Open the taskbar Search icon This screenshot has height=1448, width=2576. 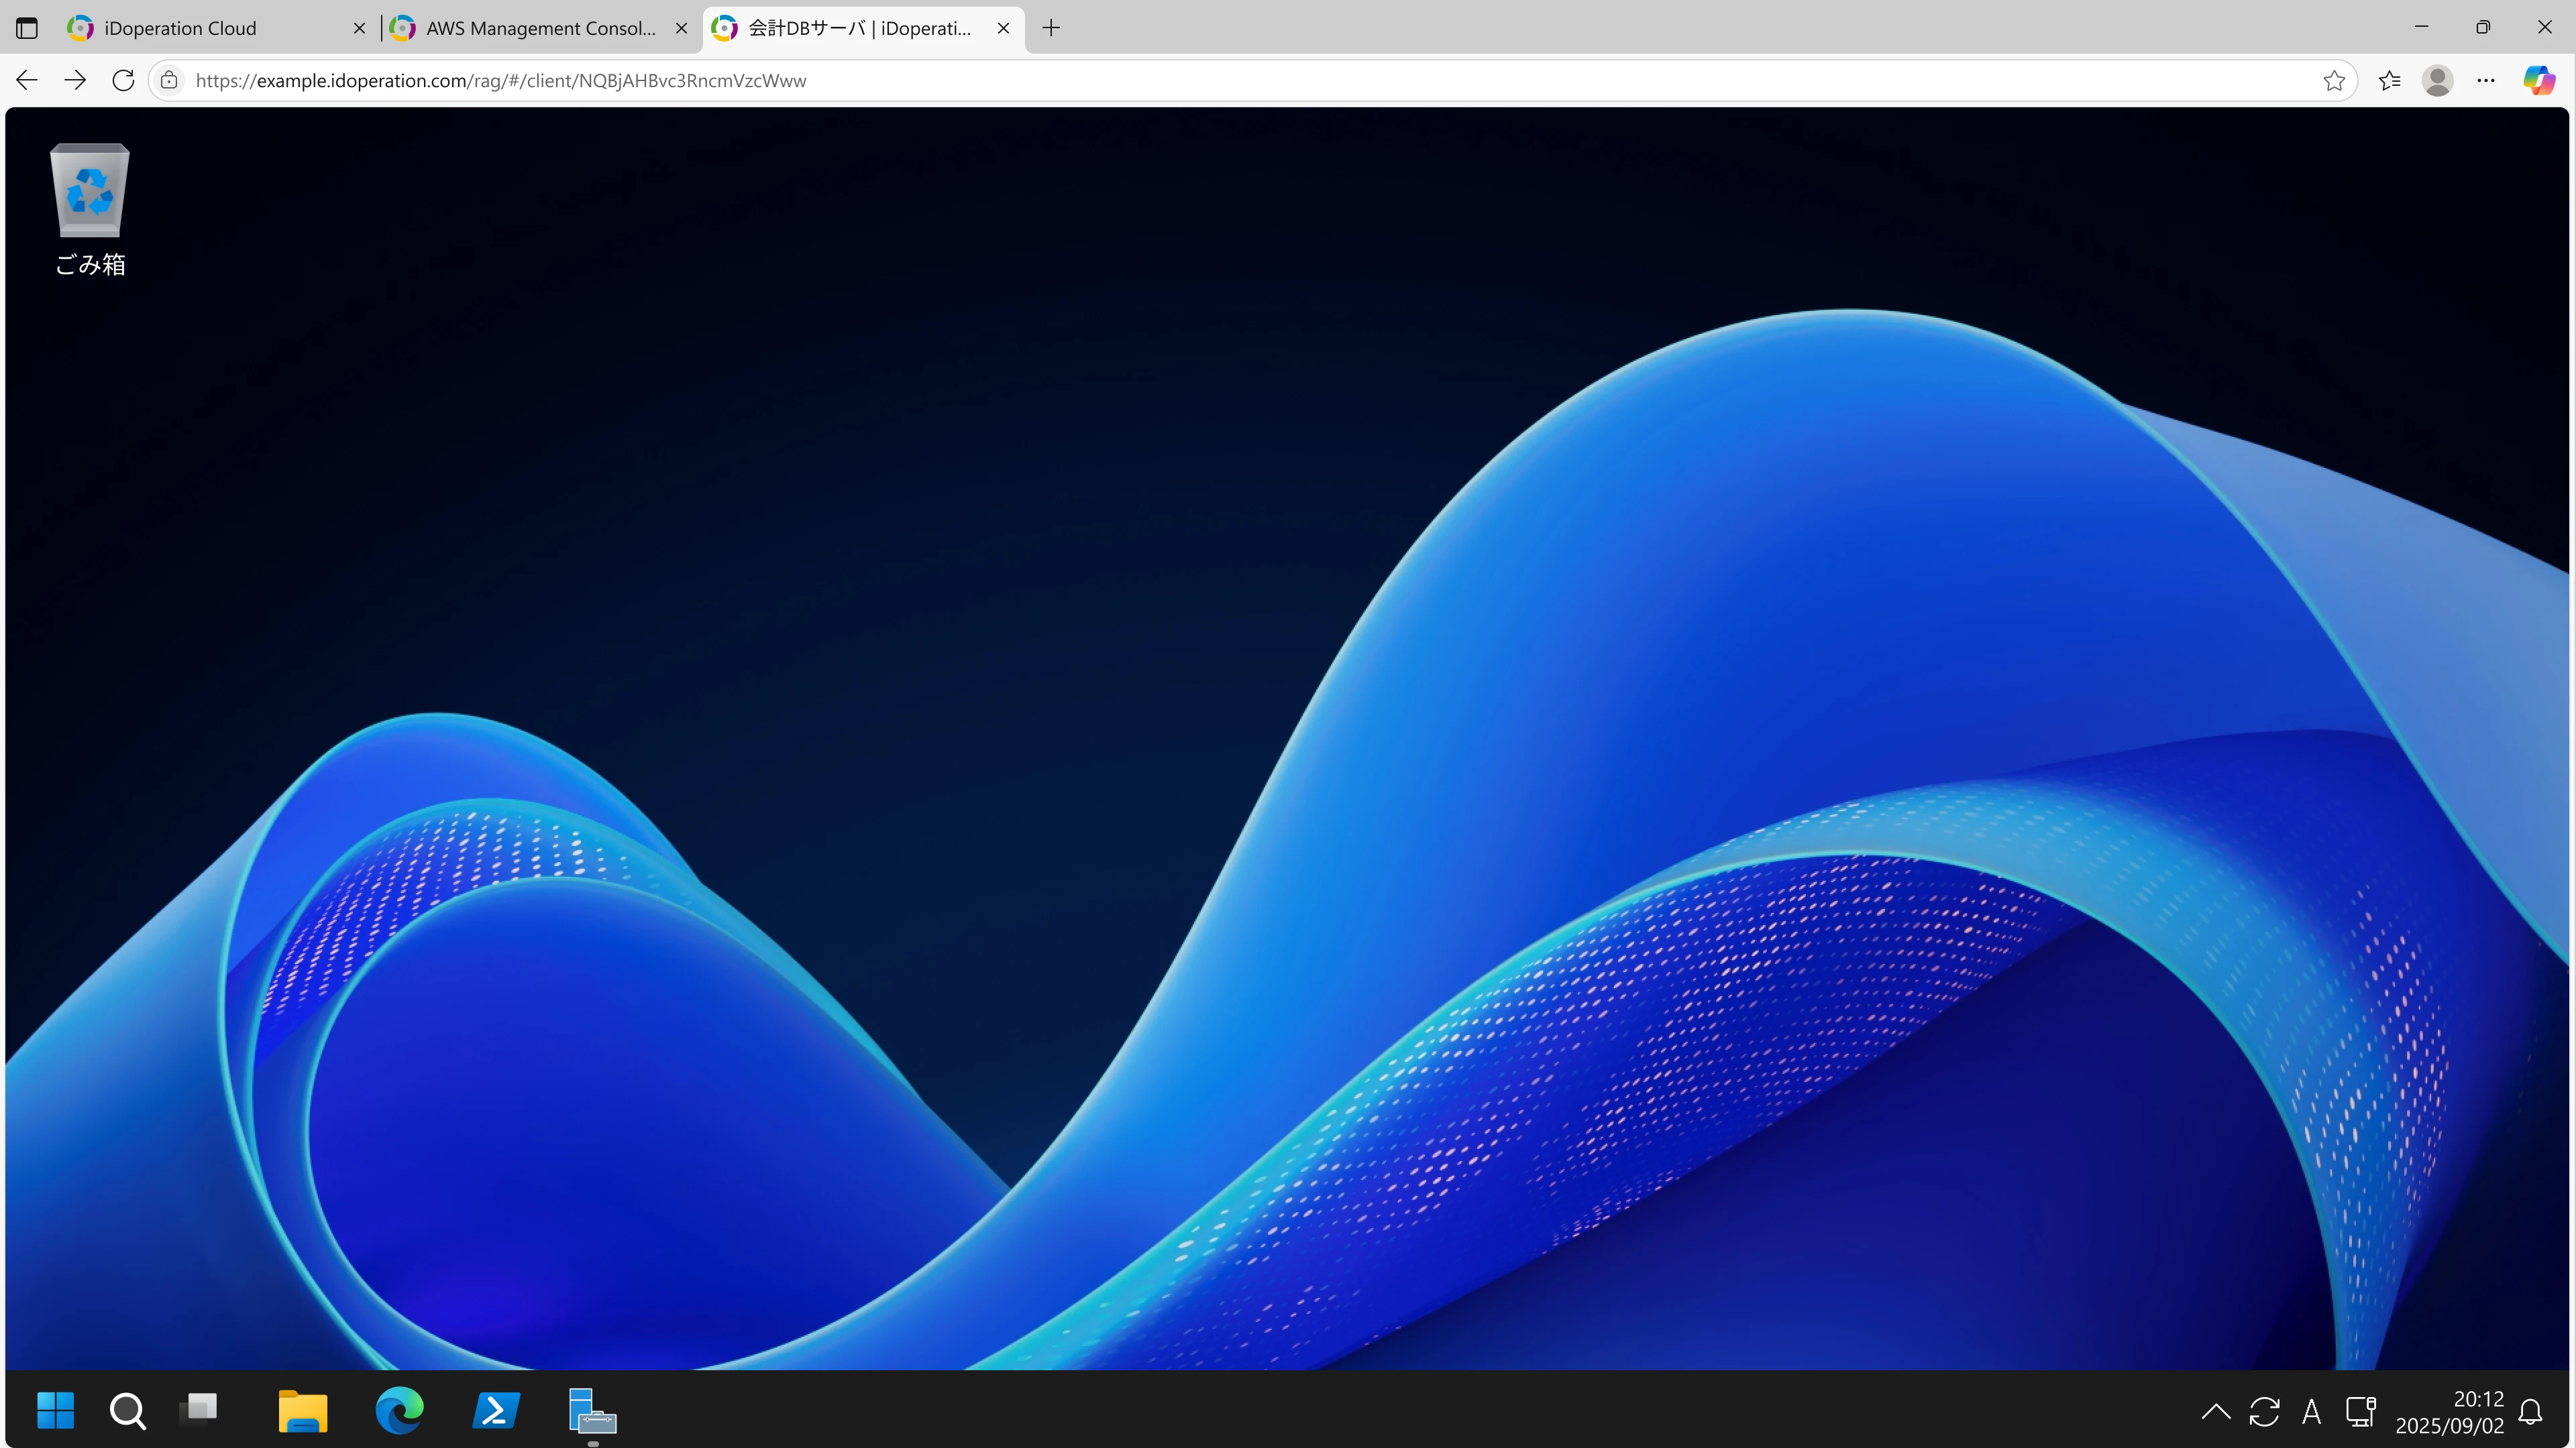pyautogui.click(x=127, y=1410)
